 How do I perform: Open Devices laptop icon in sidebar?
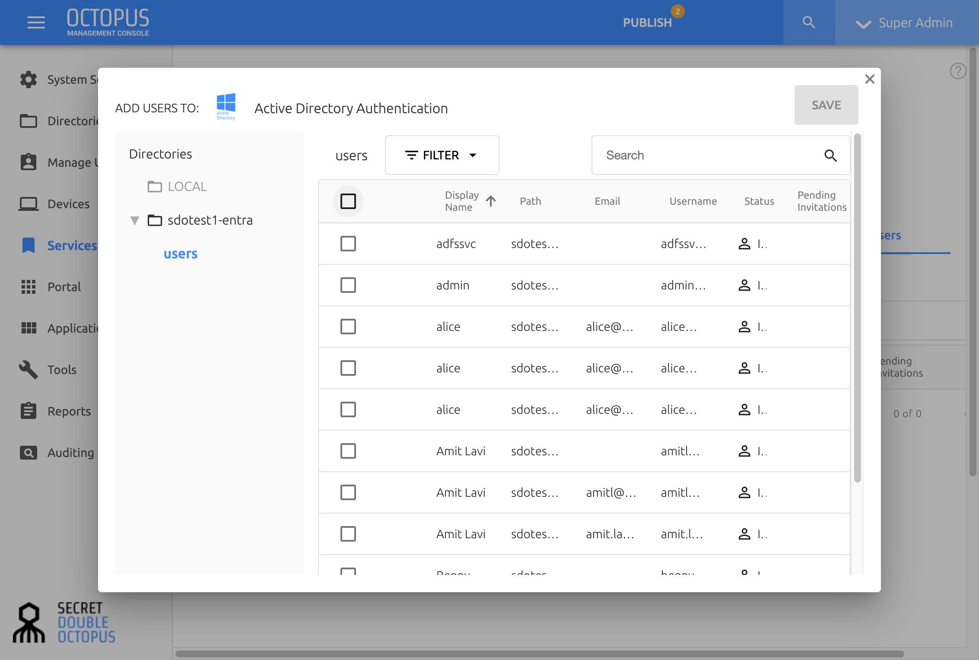29,203
